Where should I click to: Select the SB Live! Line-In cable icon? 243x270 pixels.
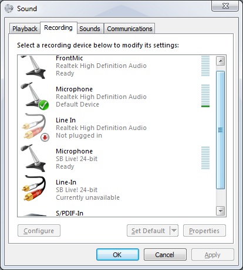click(34, 188)
